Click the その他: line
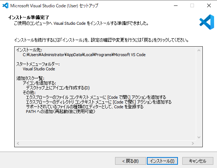This screenshot has height=168, width=217. coord(29,93)
